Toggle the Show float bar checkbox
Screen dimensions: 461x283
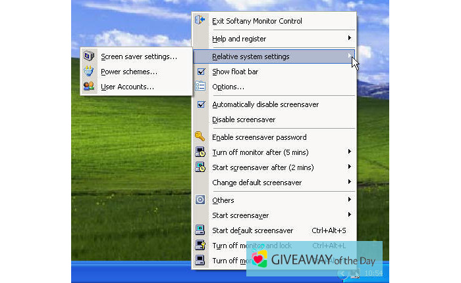(202, 72)
